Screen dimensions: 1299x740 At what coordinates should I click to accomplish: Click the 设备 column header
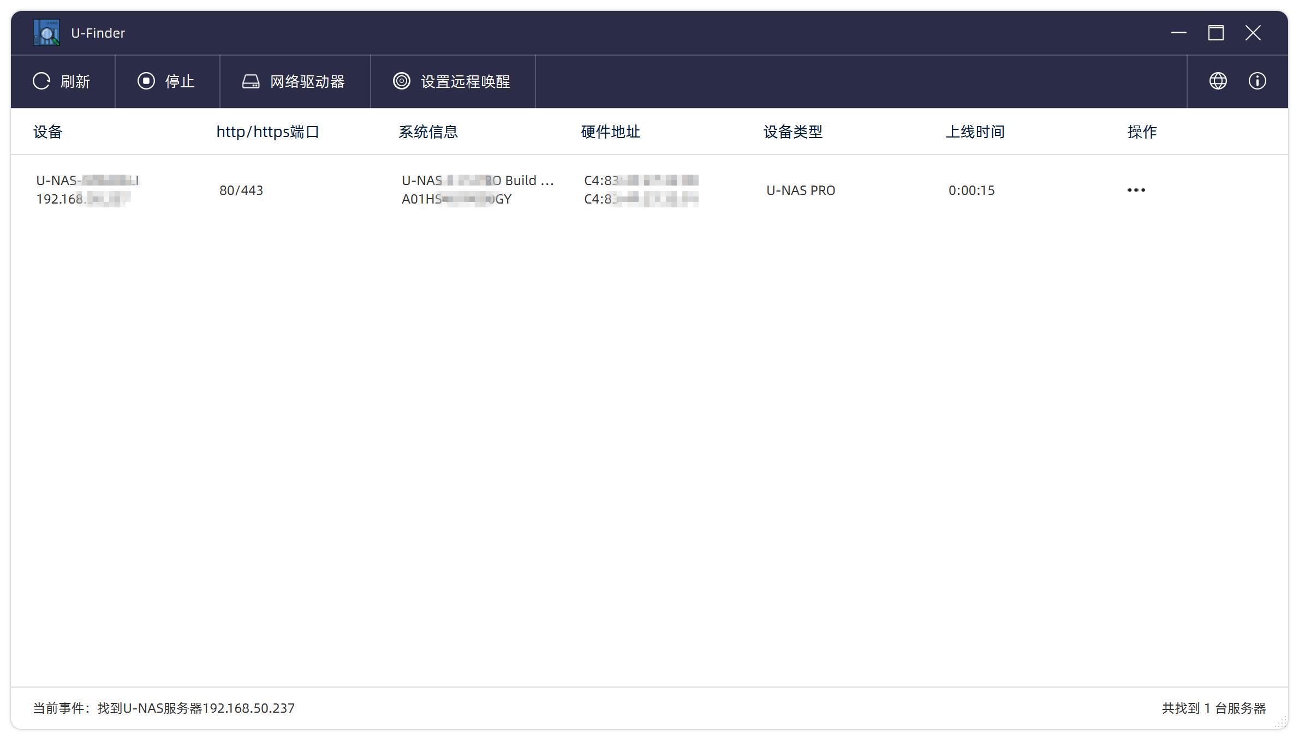48,132
